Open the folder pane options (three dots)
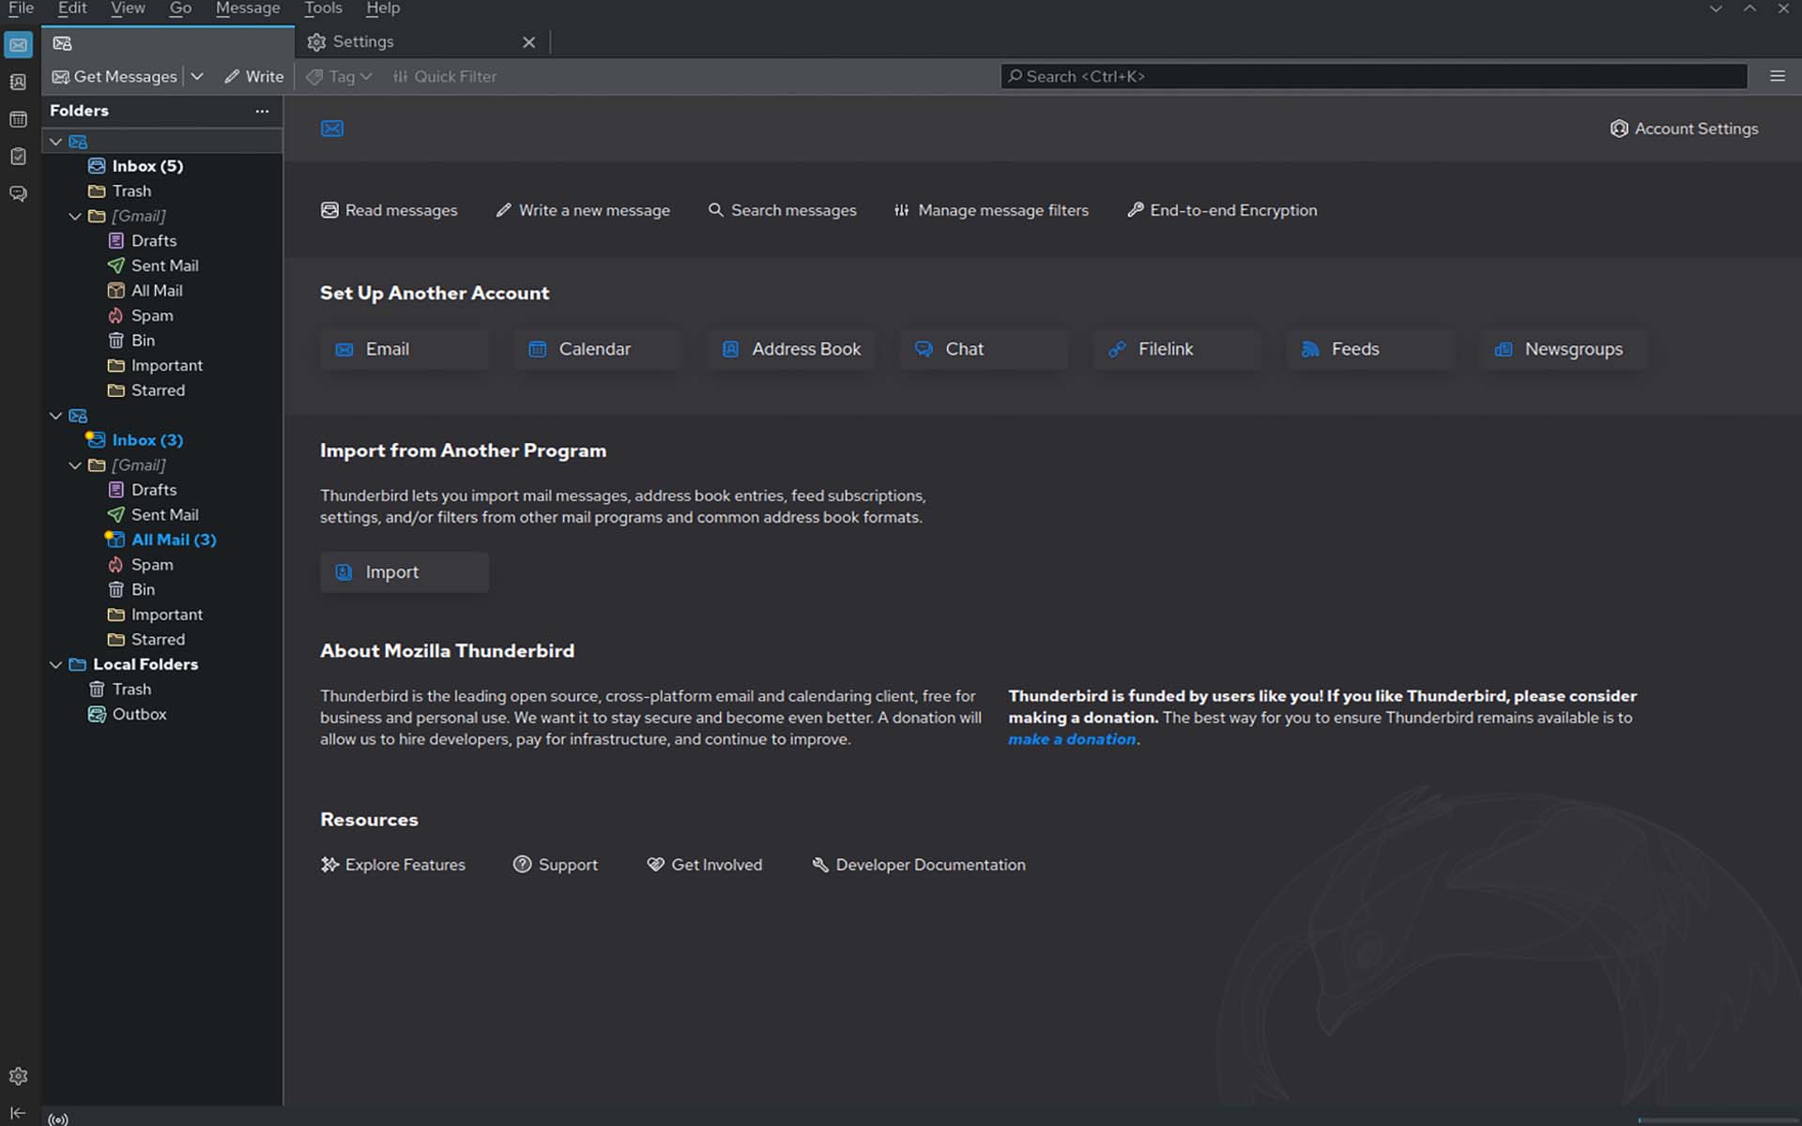1802x1126 pixels. tap(262, 111)
